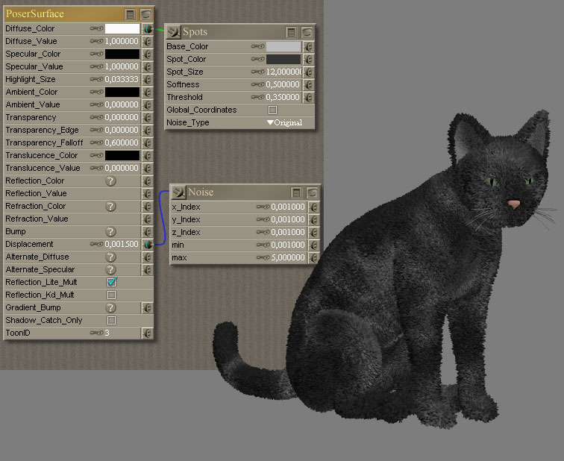Click the Gradient_Bump input plug icon
Viewport: 564px width, 461px height.
click(147, 308)
